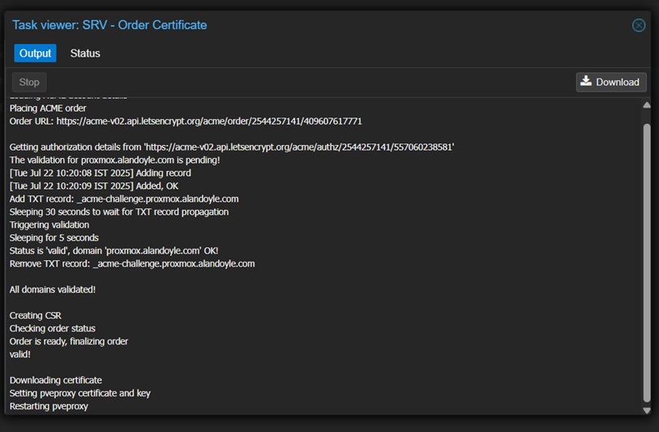Select the 'Triggering validation' line
This screenshot has width=659, height=432.
[x=49, y=225]
